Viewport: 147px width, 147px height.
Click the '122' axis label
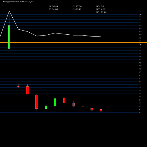coord(140,57)
